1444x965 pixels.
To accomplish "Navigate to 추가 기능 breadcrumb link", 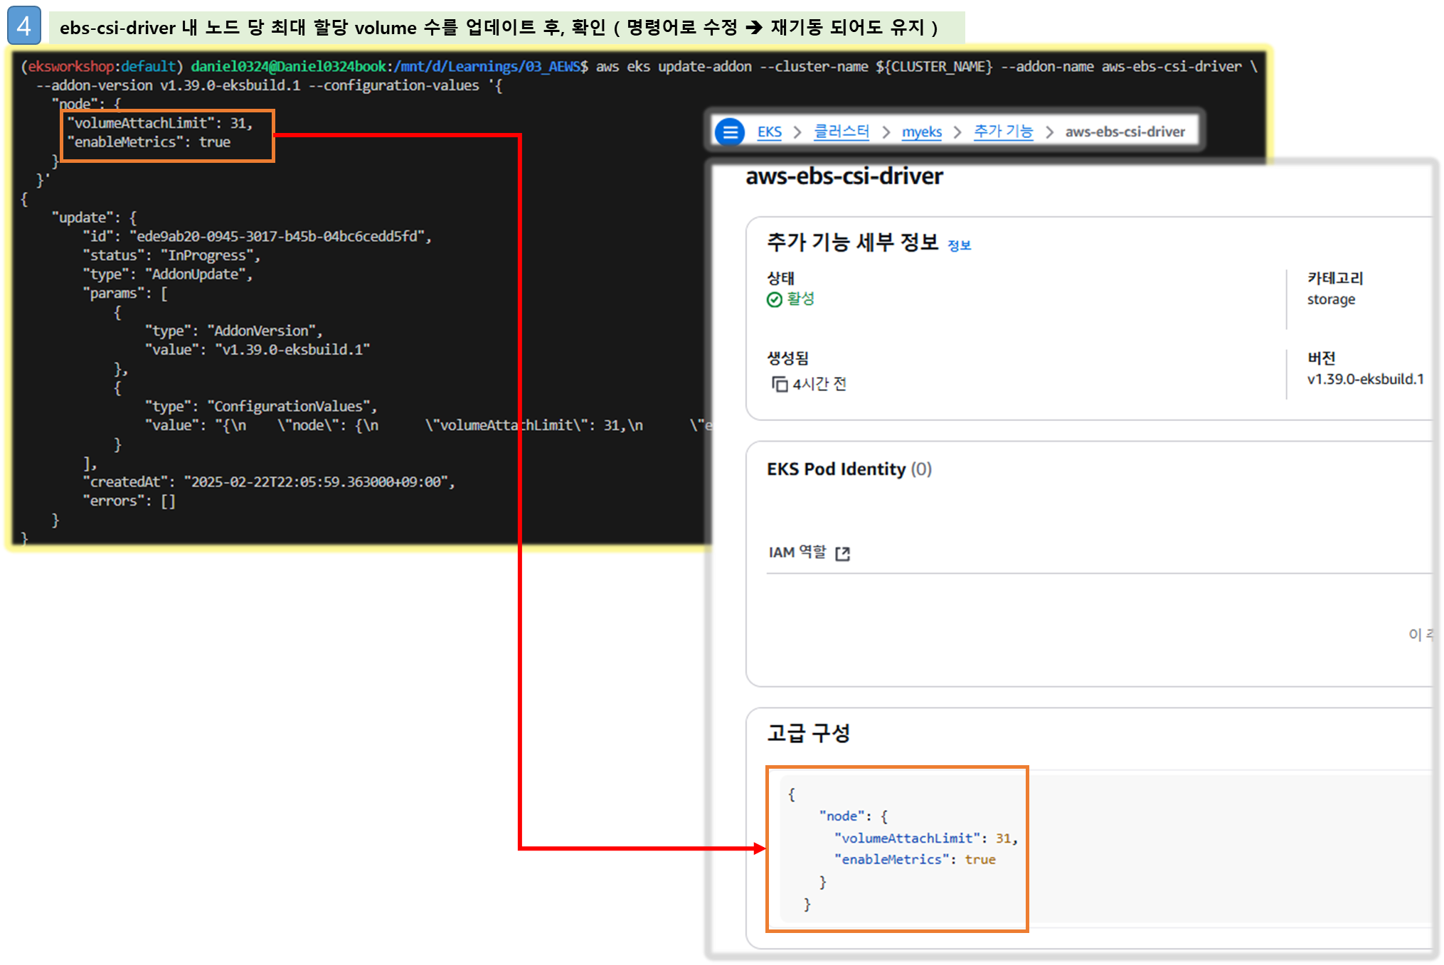I will [1003, 132].
